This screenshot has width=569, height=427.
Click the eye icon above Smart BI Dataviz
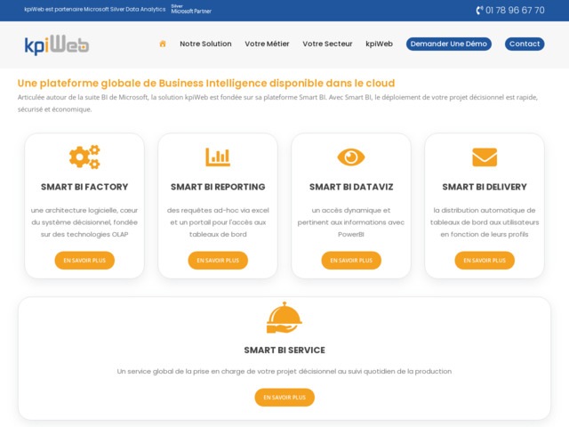[351, 157]
